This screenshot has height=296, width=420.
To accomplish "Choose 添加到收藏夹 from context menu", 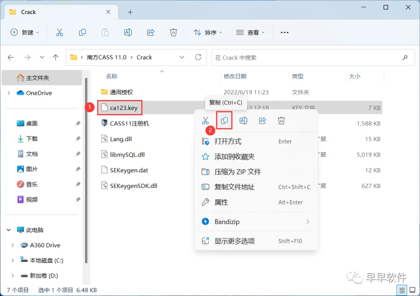I will tap(256, 157).
